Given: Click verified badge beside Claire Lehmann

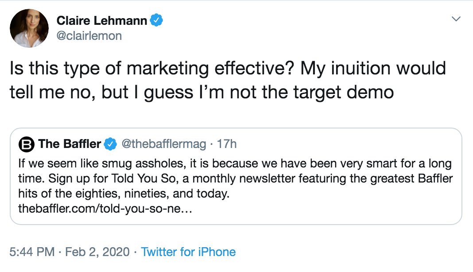Looking at the screenshot, I should 157,20.
